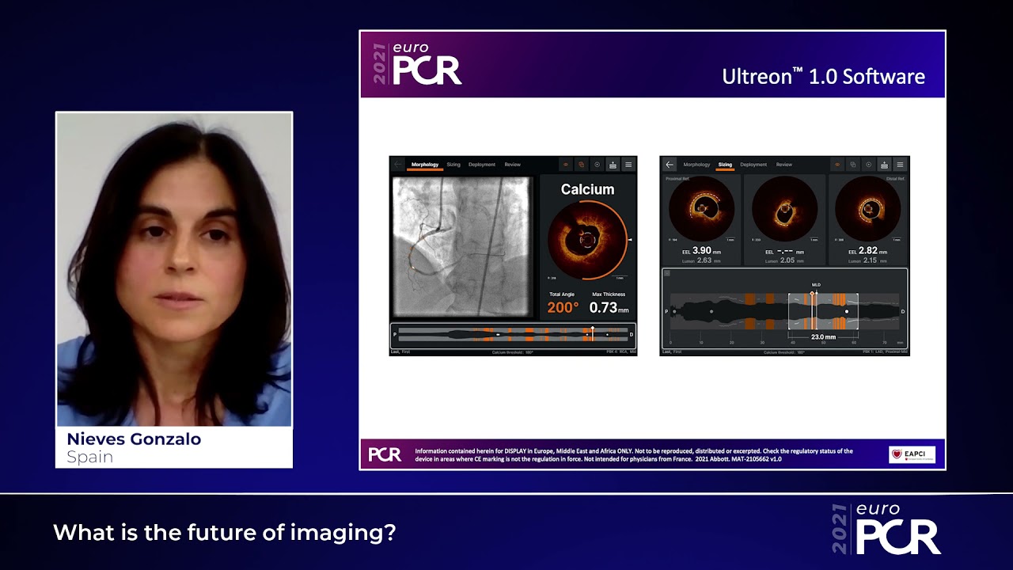Click the Proximal Ref. OCT cross-section
The image size is (1013, 570).
point(701,209)
